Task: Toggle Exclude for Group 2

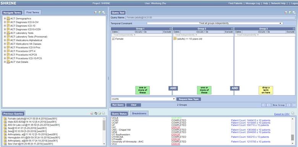Action: coord(229,32)
